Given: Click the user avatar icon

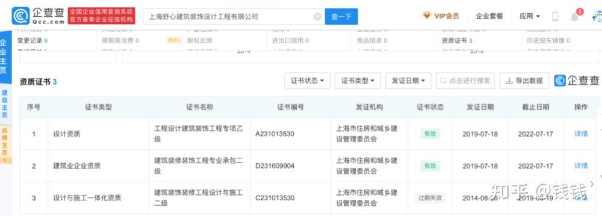Looking at the screenshot, I should (597, 16).
